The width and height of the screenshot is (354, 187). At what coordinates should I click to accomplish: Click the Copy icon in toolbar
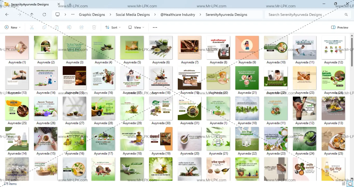[x=44, y=27]
